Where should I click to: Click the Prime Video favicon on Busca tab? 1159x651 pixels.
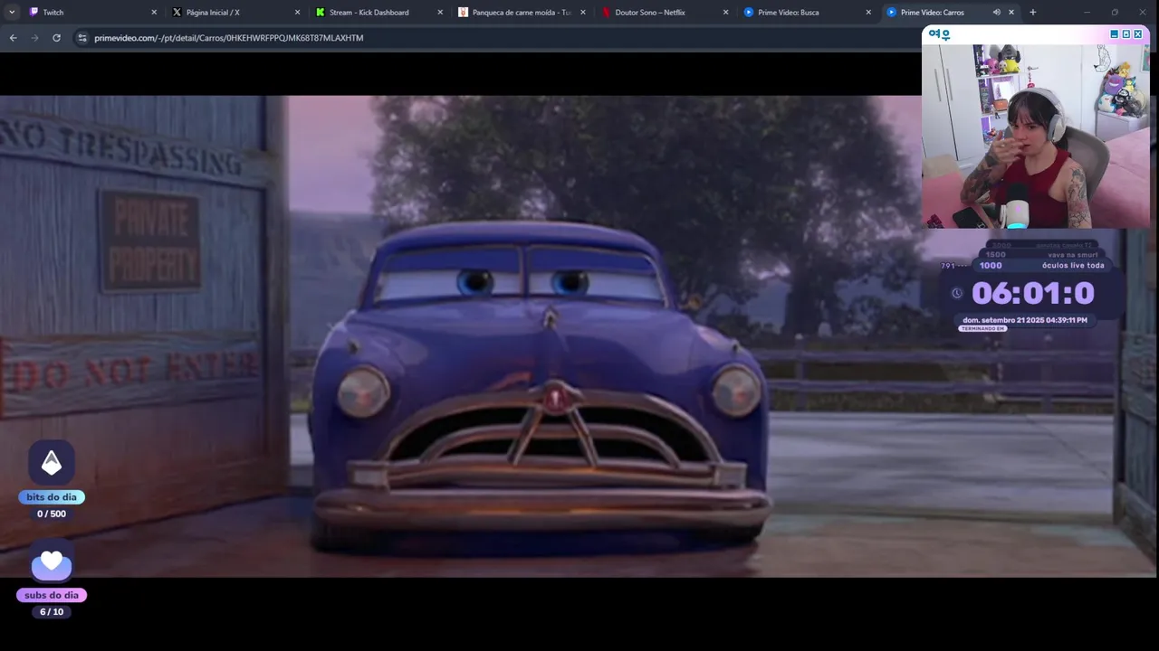[x=749, y=13]
